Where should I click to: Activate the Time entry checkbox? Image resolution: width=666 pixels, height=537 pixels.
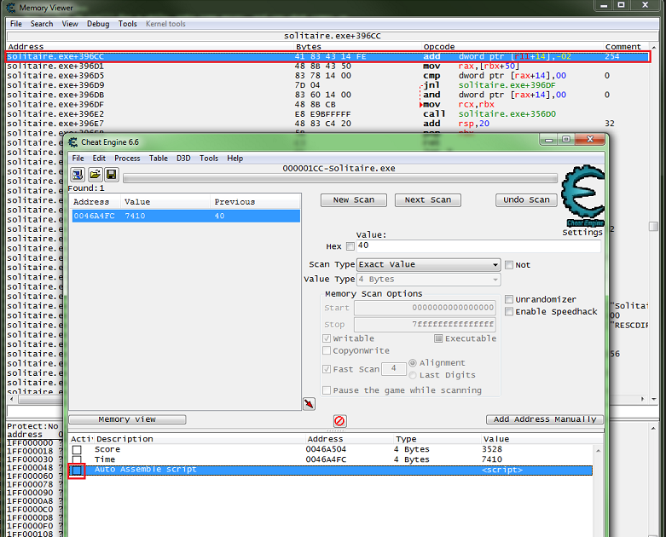click(77, 459)
